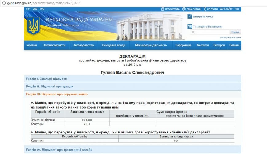This screenshot has width=267, height=154.
Task: Switch language to РУС
Action: 42,9
